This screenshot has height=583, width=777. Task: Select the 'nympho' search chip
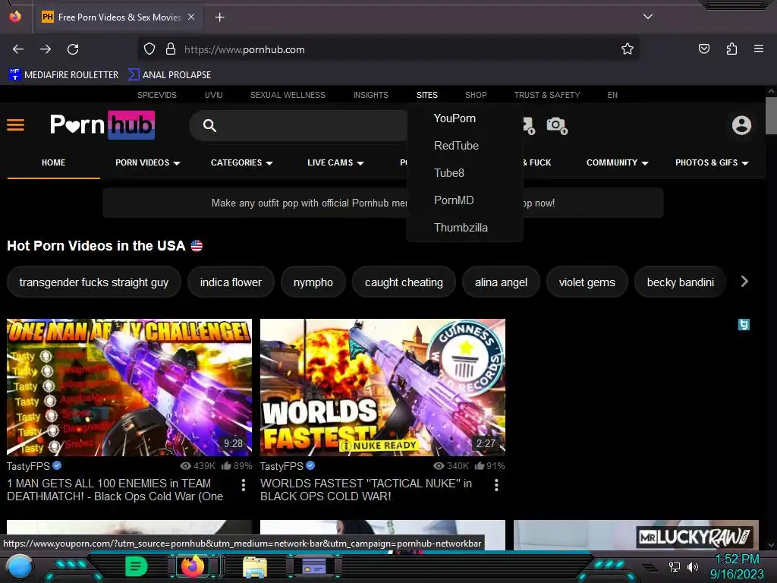pos(313,282)
